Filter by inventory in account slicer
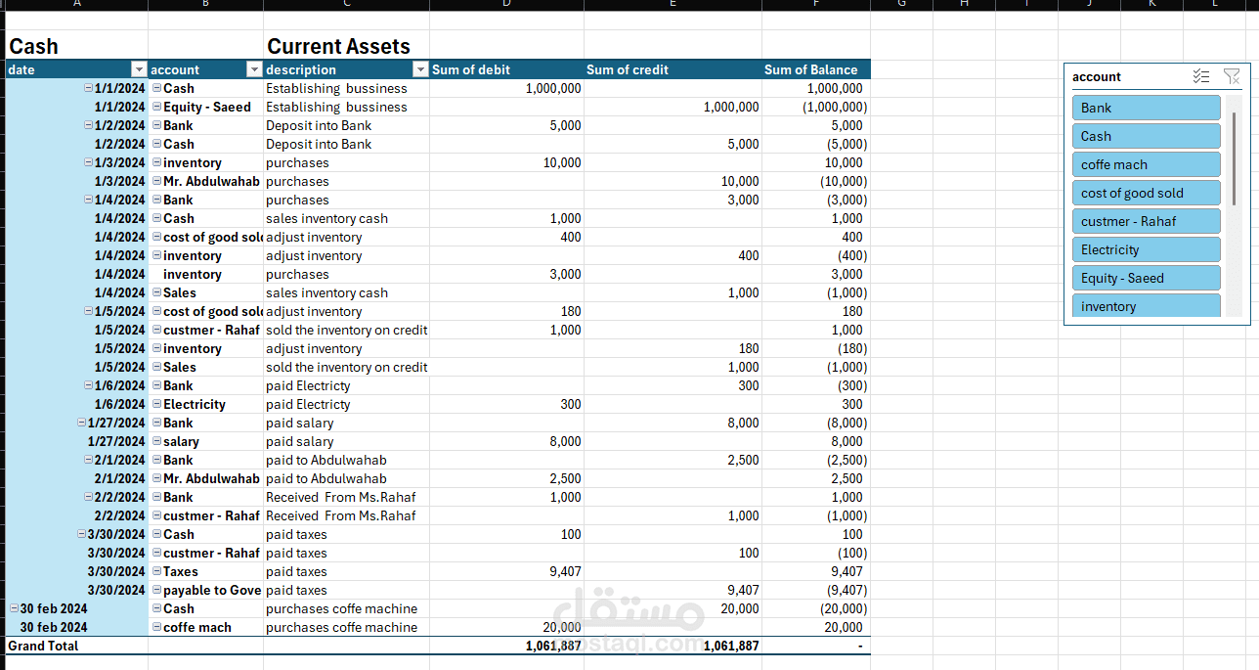Image resolution: width=1259 pixels, height=670 pixels. tap(1146, 305)
